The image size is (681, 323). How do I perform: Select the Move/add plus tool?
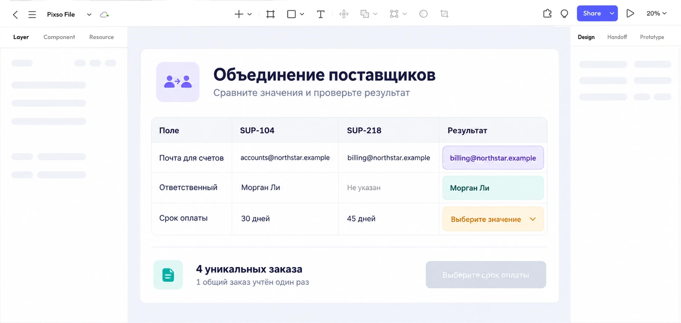coord(239,14)
